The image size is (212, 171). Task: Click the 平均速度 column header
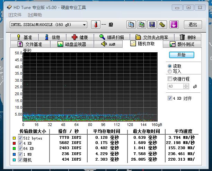[183, 131]
